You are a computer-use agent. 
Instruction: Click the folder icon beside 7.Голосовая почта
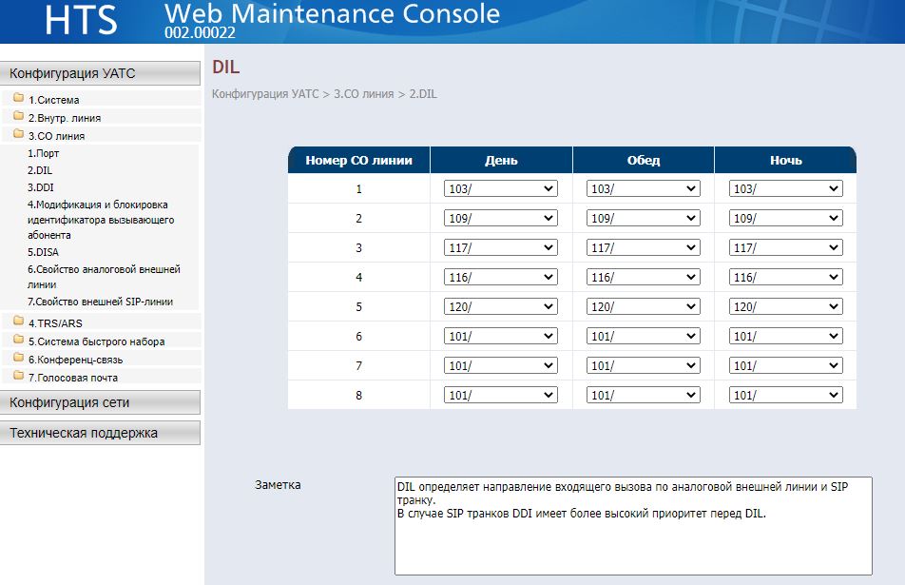18,376
